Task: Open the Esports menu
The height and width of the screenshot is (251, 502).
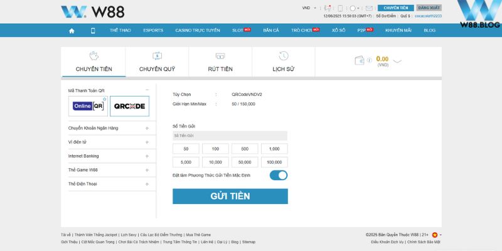Action: pyautogui.click(x=153, y=30)
